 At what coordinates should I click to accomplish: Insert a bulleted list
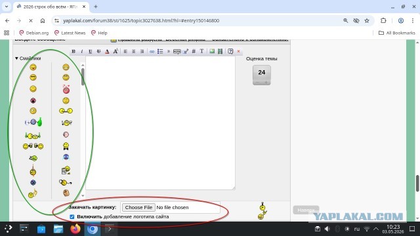160,51
